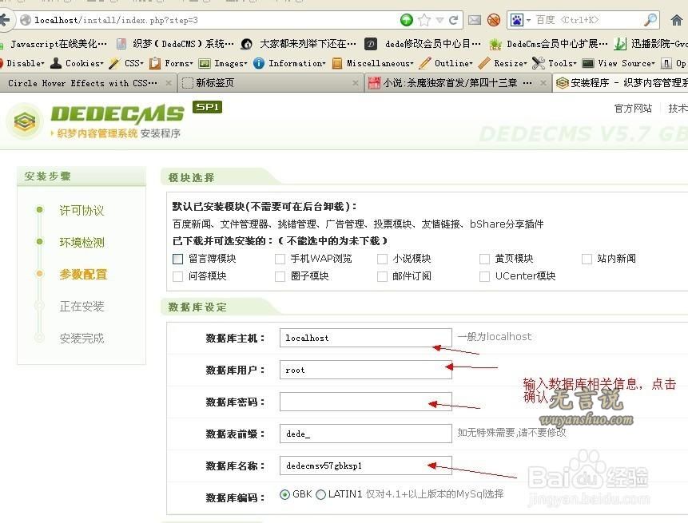Viewport: 688px width, 523px height.
Task: Click the 数据库密码 input field
Action: 364,402
